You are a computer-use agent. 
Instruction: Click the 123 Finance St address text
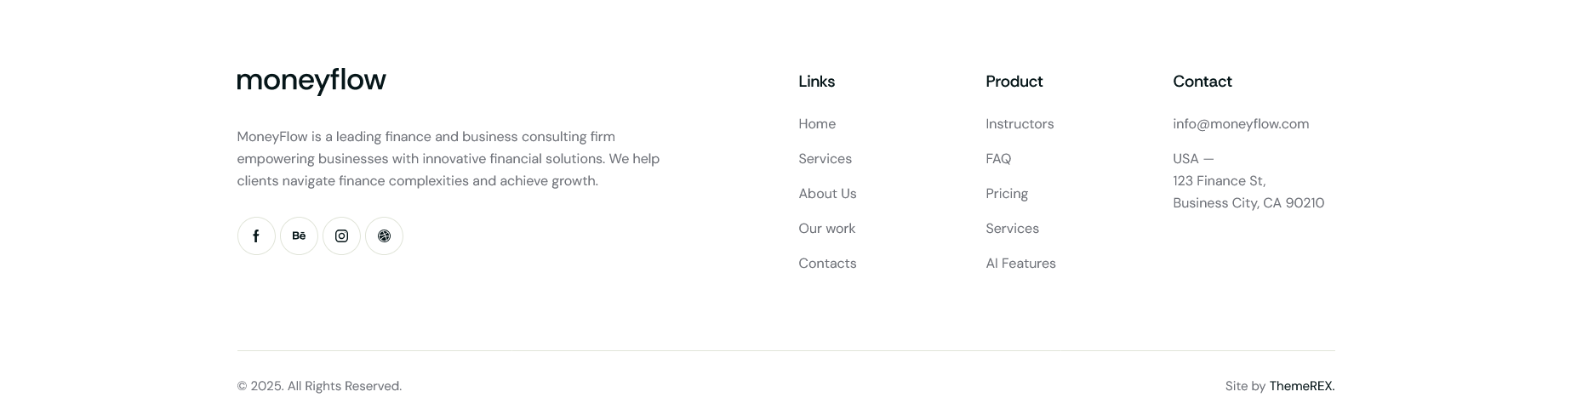[x=1219, y=181]
